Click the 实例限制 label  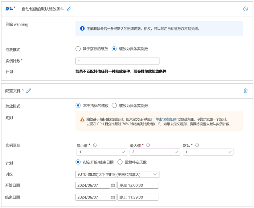pos(13,145)
